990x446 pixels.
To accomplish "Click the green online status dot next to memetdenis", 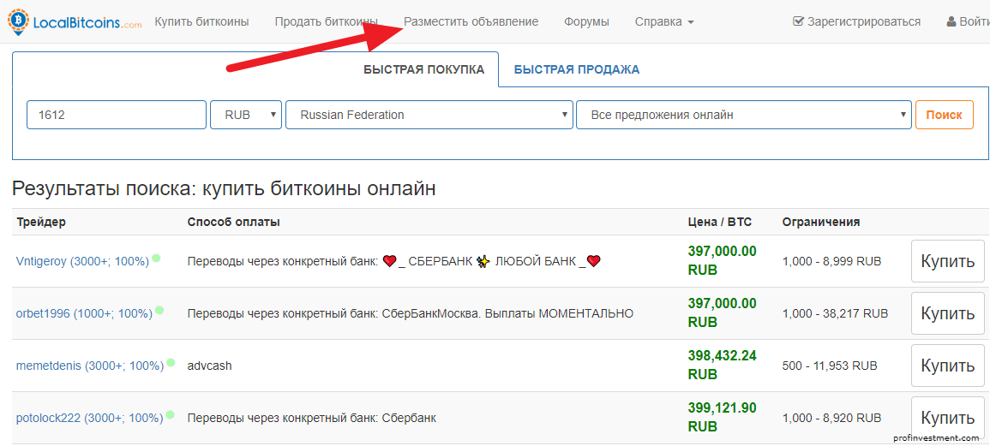I will click(x=171, y=363).
